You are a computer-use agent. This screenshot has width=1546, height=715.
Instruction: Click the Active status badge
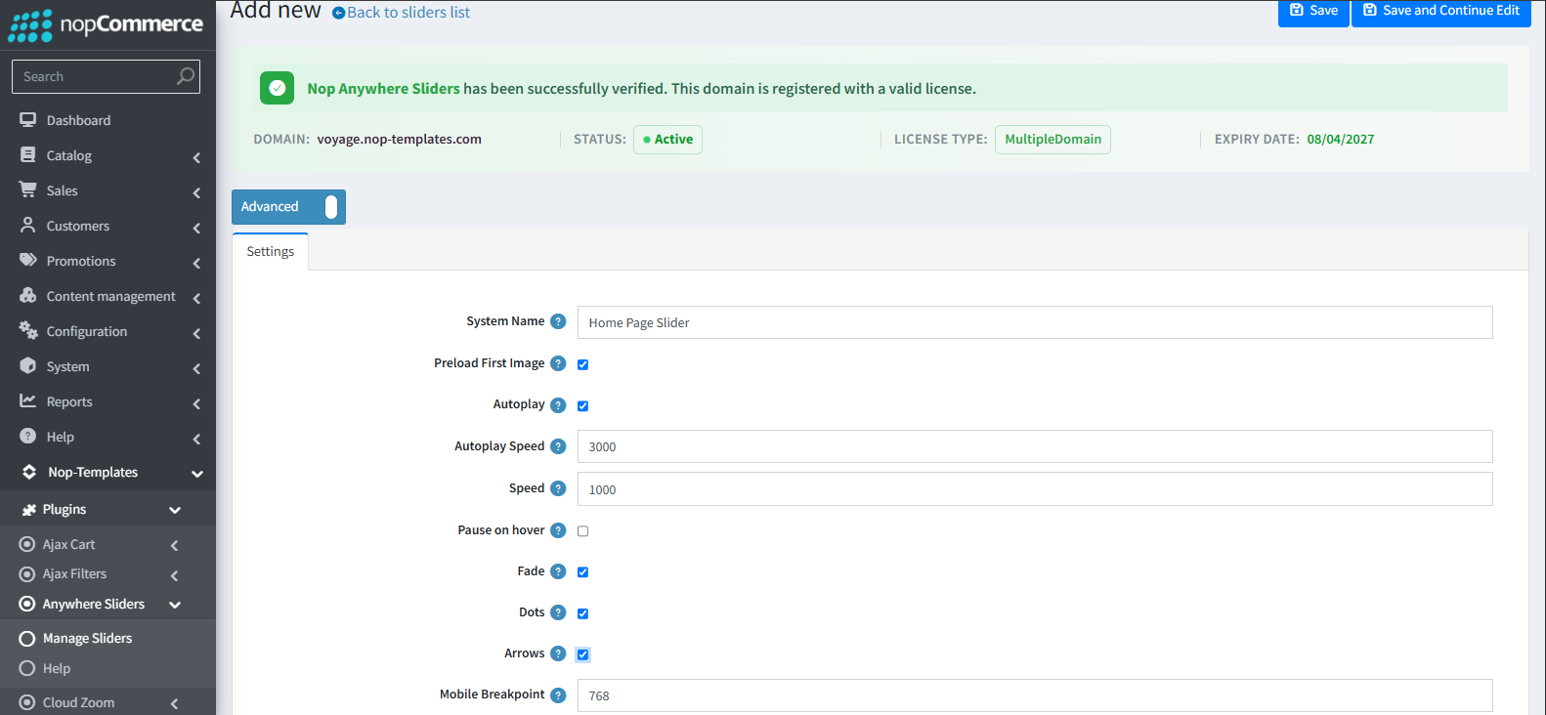tap(667, 140)
